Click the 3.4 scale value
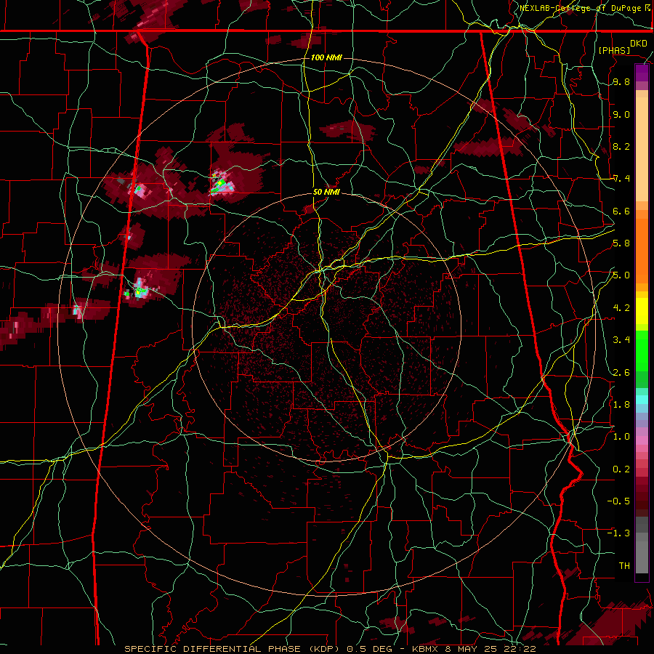The width and height of the screenshot is (654, 654). pyautogui.click(x=621, y=340)
